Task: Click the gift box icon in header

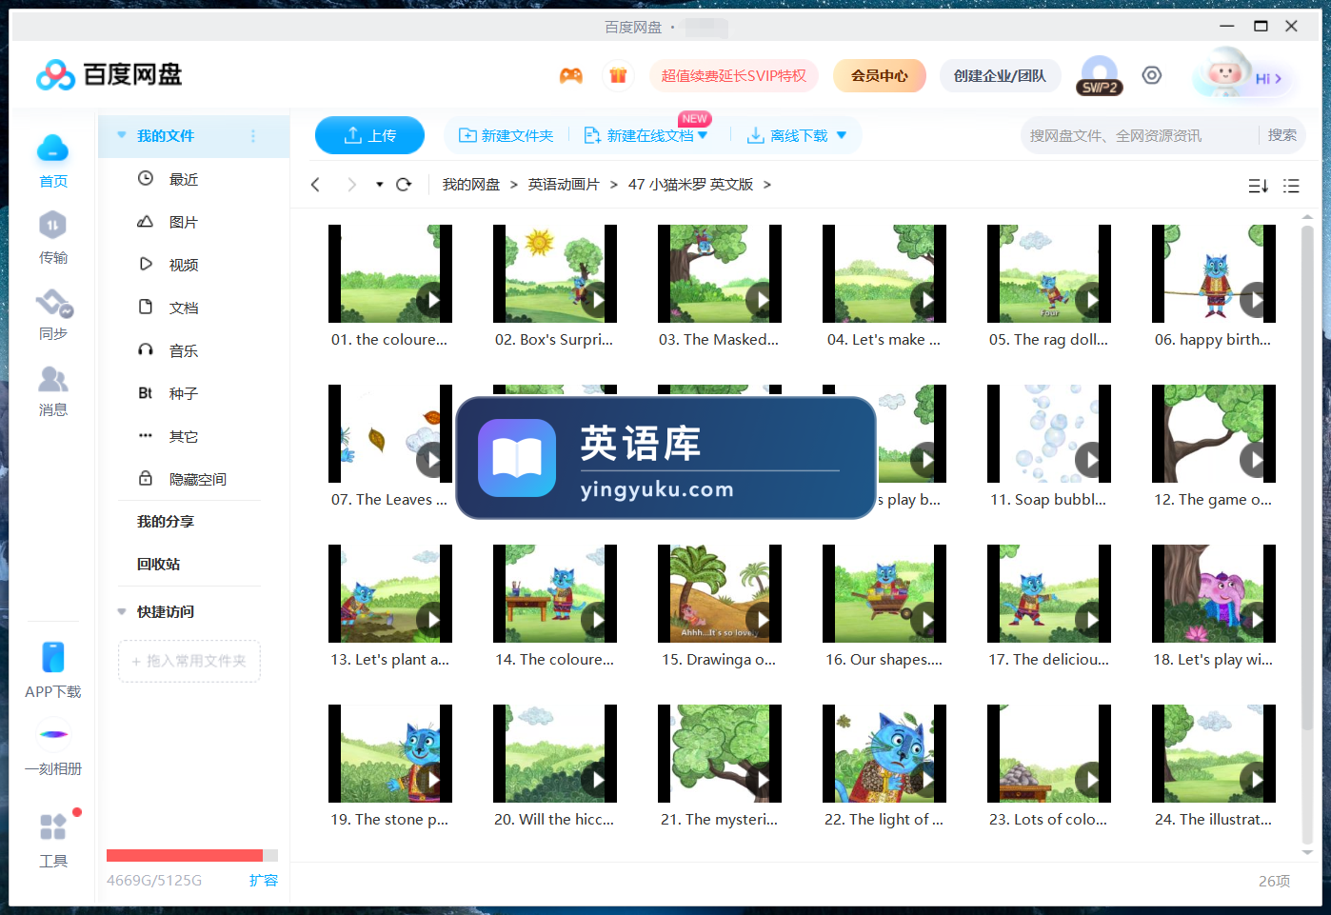Action: point(618,75)
